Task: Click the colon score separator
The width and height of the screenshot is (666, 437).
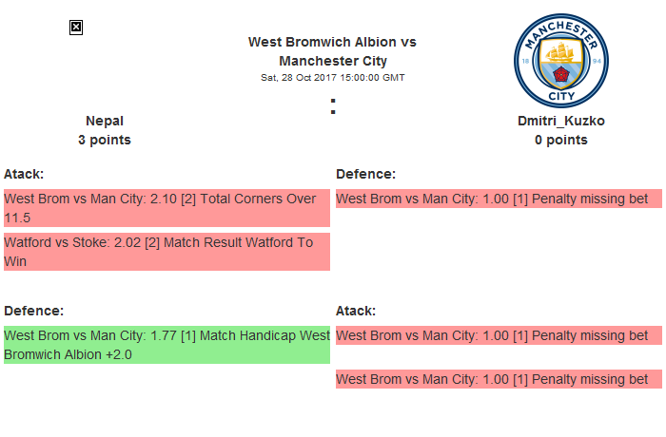Action: (x=332, y=107)
